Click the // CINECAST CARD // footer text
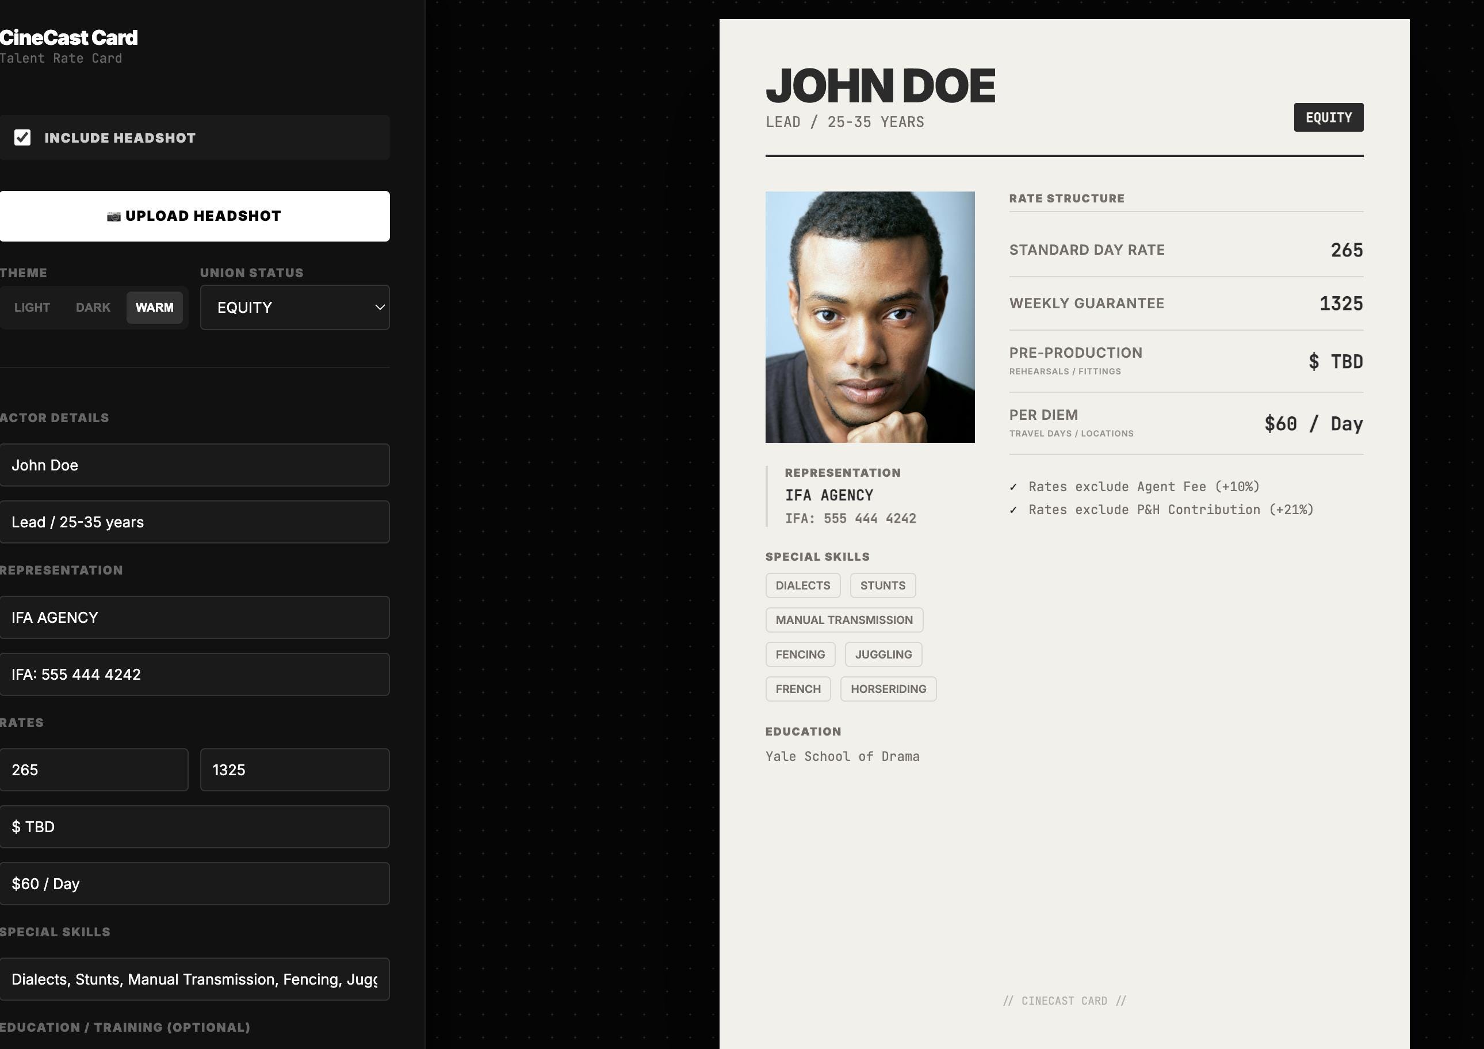Screen dimensions: 1484x1049 tap(1065, 1001)
